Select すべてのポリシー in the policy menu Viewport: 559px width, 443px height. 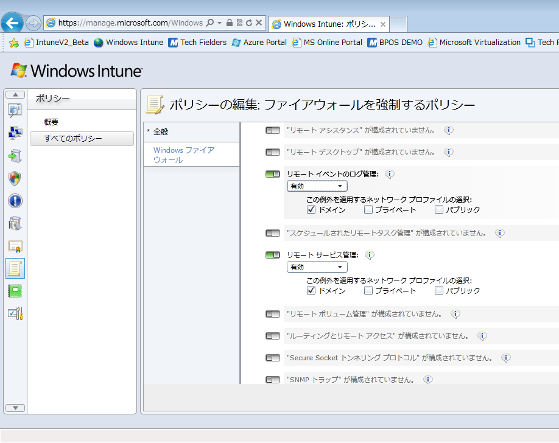point(82,139)
